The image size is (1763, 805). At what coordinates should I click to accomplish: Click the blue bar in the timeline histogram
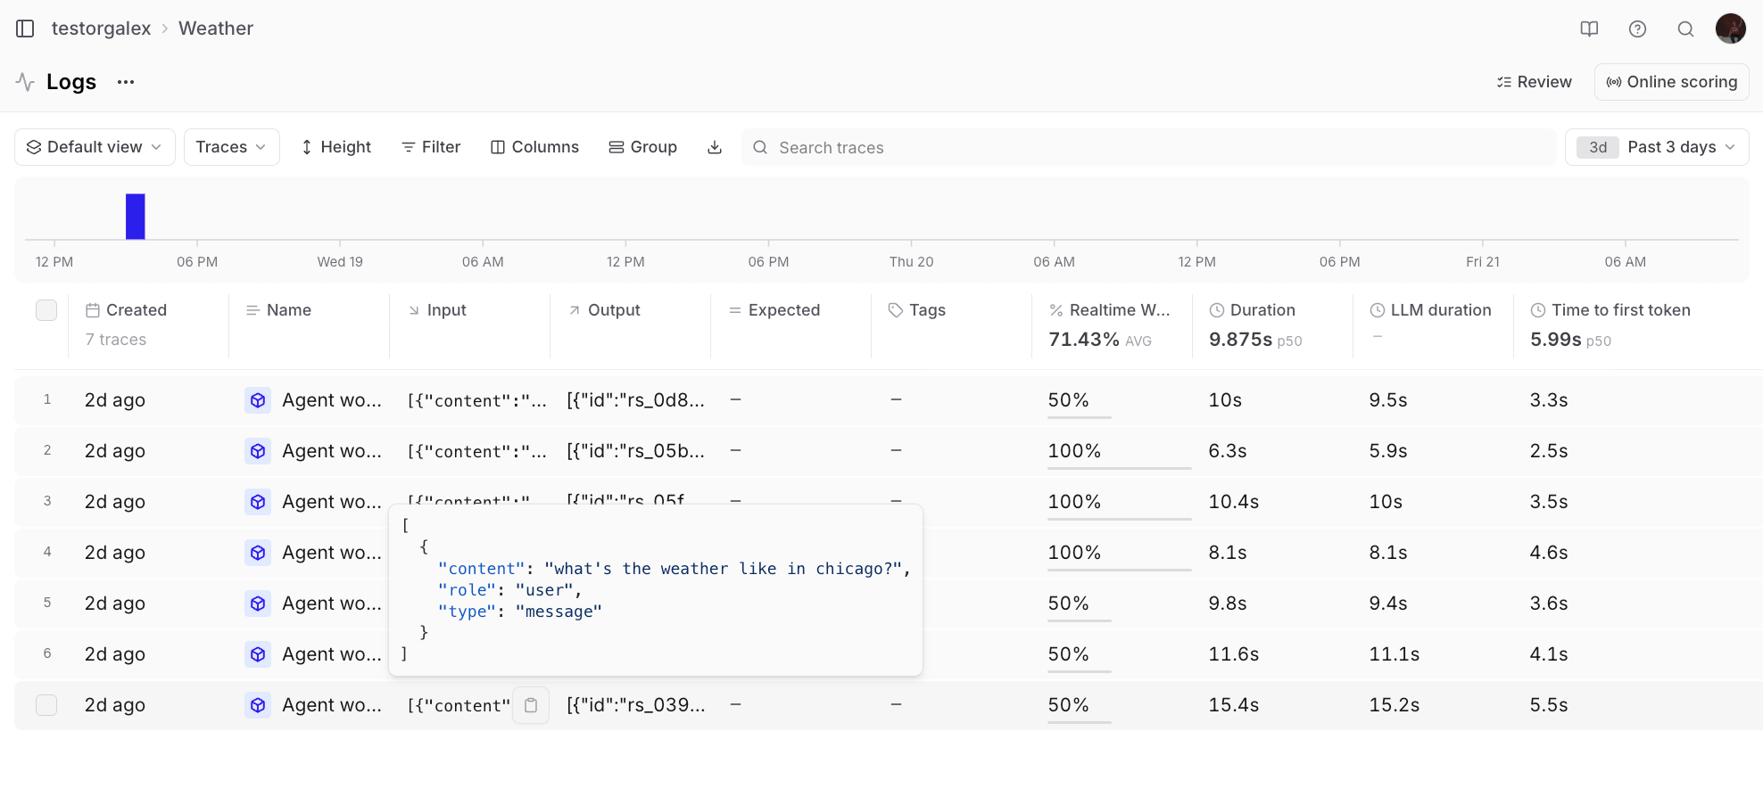136,217
